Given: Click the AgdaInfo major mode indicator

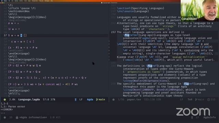Looking at the screenshot, I should (209, 118).
